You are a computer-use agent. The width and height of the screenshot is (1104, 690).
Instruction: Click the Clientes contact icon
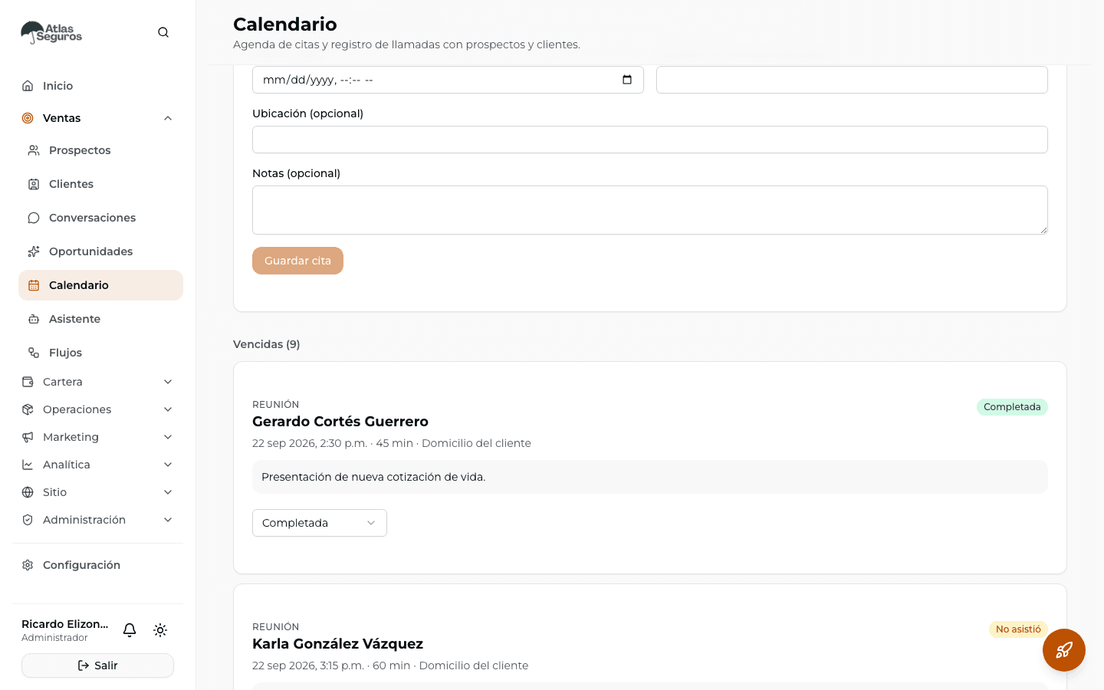click(34, 184)
